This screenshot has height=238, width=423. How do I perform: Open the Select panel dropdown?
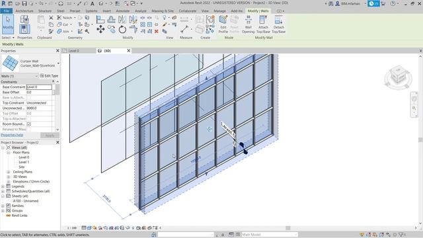7,38
